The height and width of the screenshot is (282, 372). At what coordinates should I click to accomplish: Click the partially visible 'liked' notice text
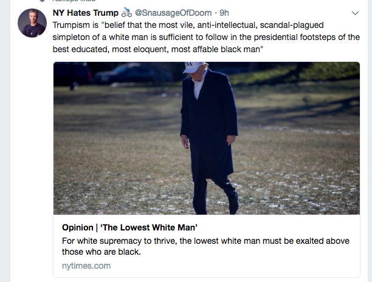[74, 1]
